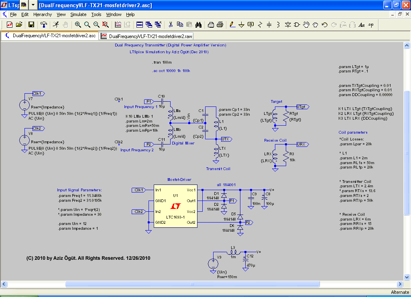Open the Simulate menu
This screenshot has height=297, width=411.
click(78, 14)
